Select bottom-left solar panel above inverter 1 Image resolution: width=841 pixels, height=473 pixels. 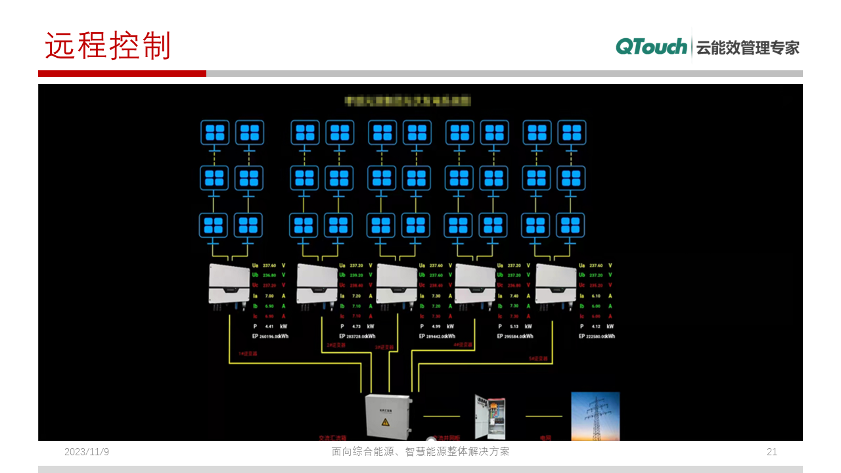point(213,225)
